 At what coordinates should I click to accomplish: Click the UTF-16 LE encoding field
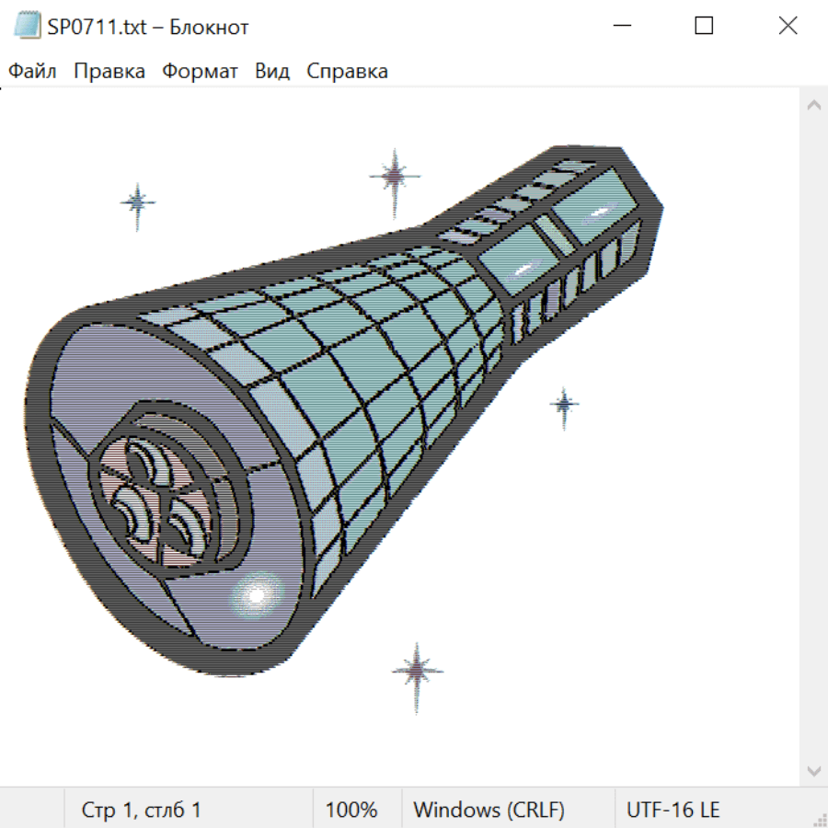click(x=673, y=810)
